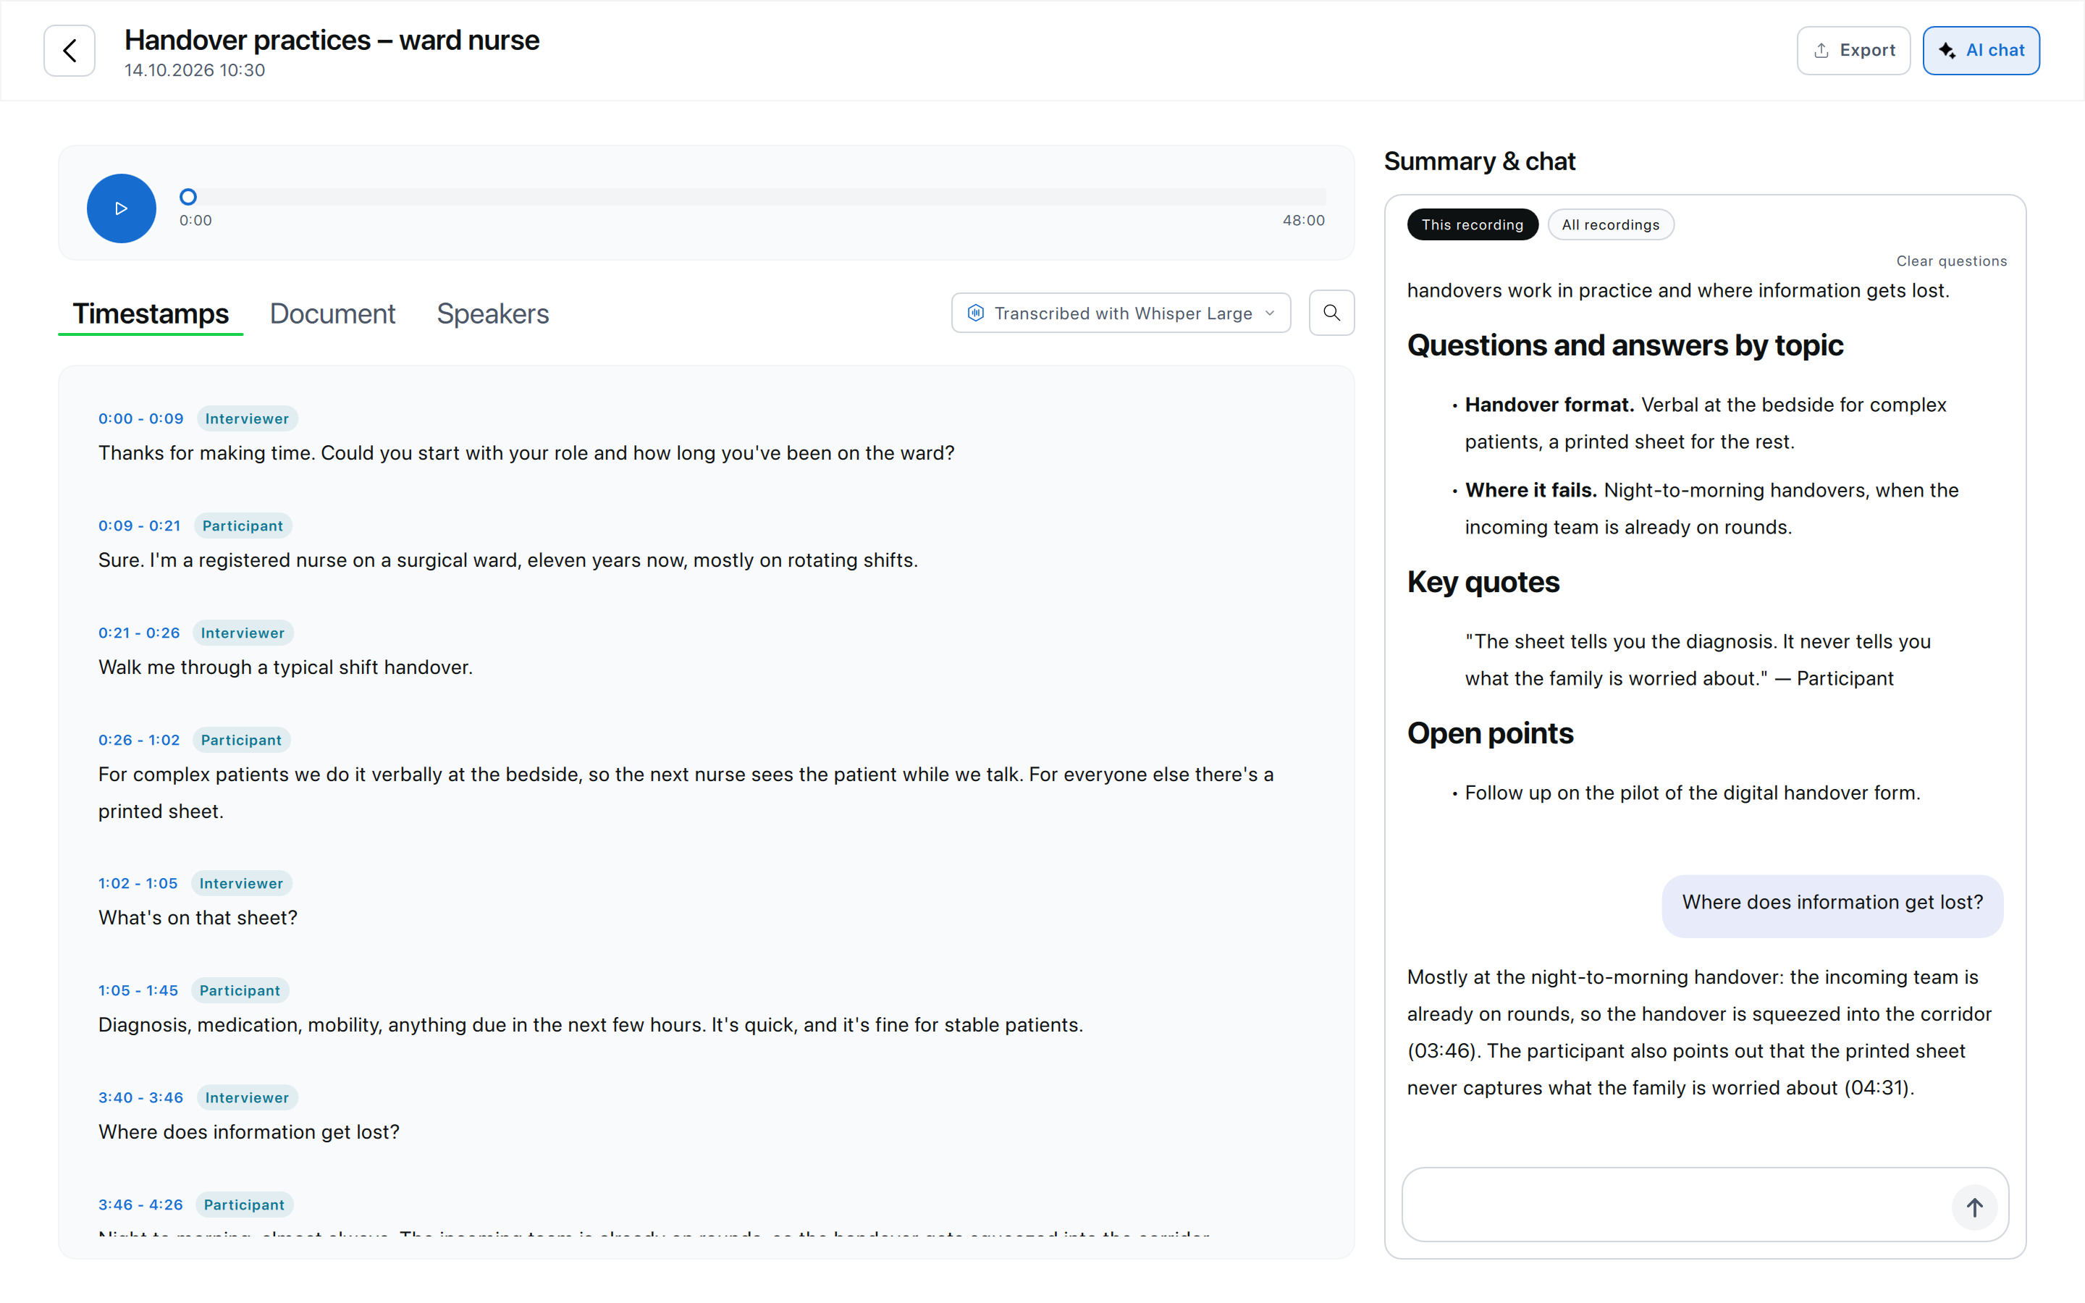
Task: Click "Walk me through a typical shift handover."
Action: tap(285, 668)
